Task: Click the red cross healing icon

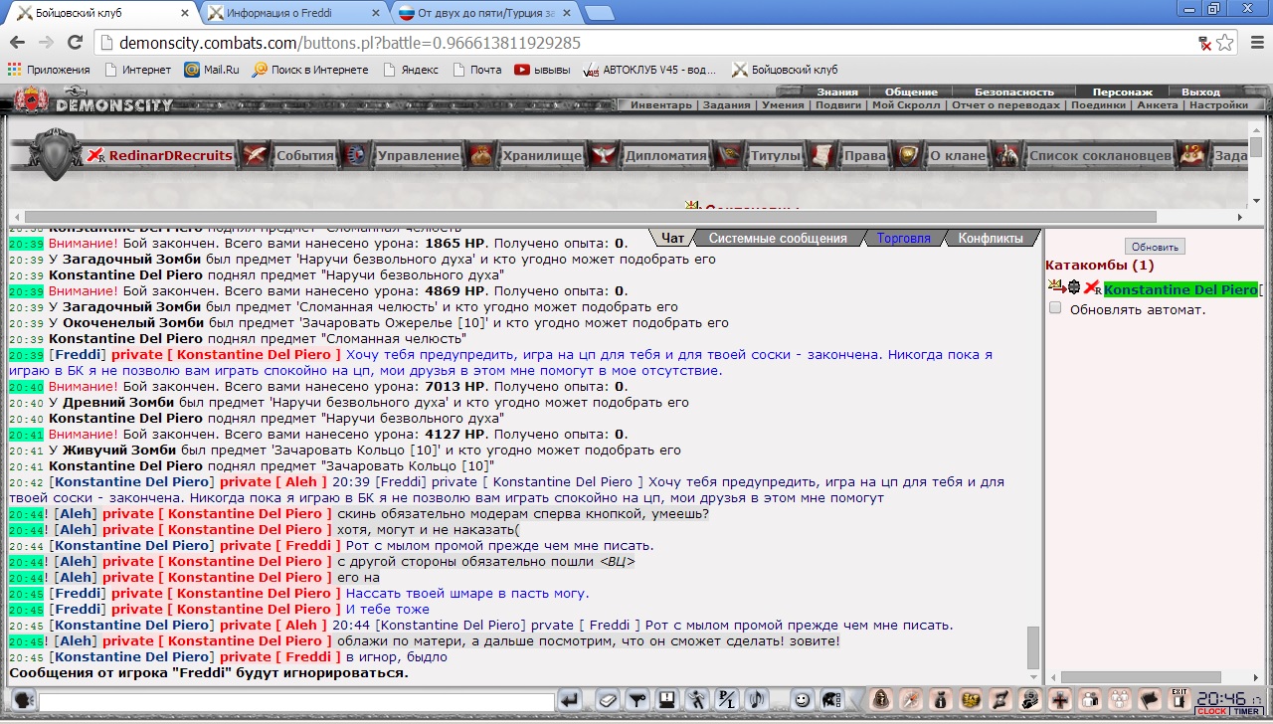Action: (1061, 699)
